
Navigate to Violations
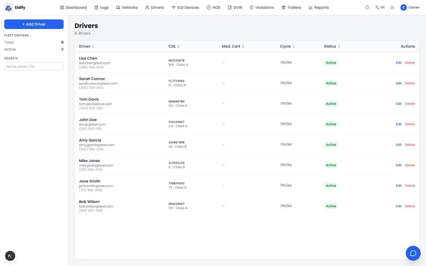[x=262, y=8]
